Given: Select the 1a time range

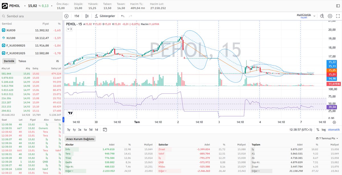Looking at the screenshot, I should point(85,129).
